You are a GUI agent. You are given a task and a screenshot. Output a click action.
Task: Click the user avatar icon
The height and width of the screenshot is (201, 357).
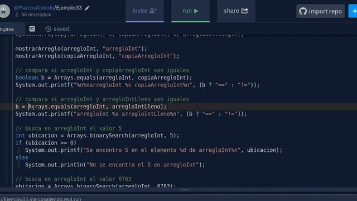coord(4,11)
